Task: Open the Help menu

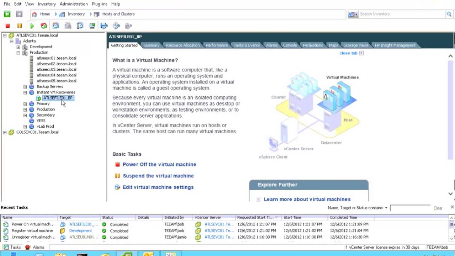Action: [x=116, y=4]
